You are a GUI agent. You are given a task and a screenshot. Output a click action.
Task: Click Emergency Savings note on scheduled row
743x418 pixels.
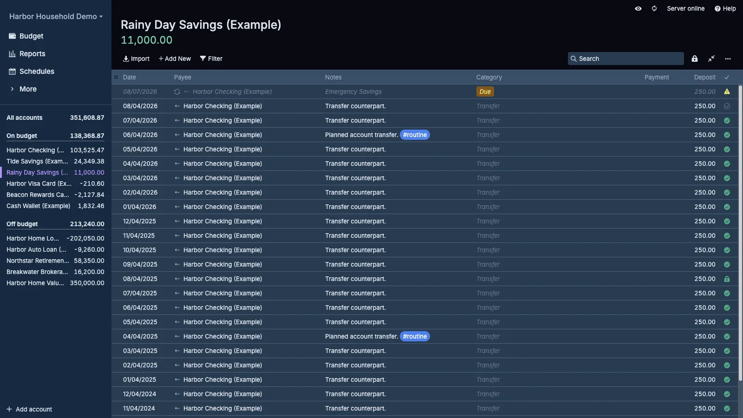coord(353,91)
